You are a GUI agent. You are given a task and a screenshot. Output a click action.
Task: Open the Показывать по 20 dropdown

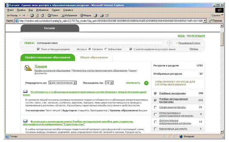(x=109, y=83)
